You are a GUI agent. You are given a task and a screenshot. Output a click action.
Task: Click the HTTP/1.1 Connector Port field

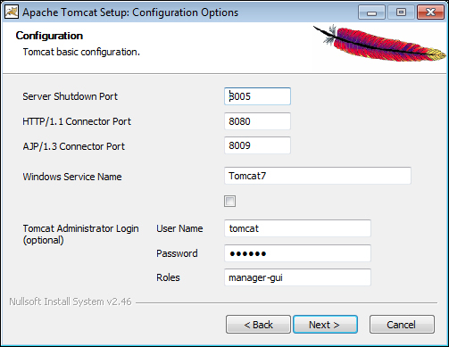click(257, 121)
